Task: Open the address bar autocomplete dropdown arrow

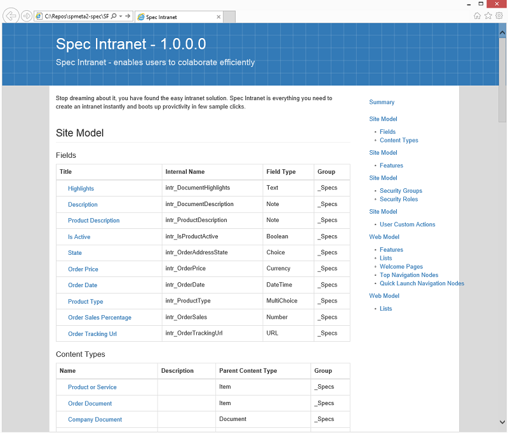Action: [121, 16]
